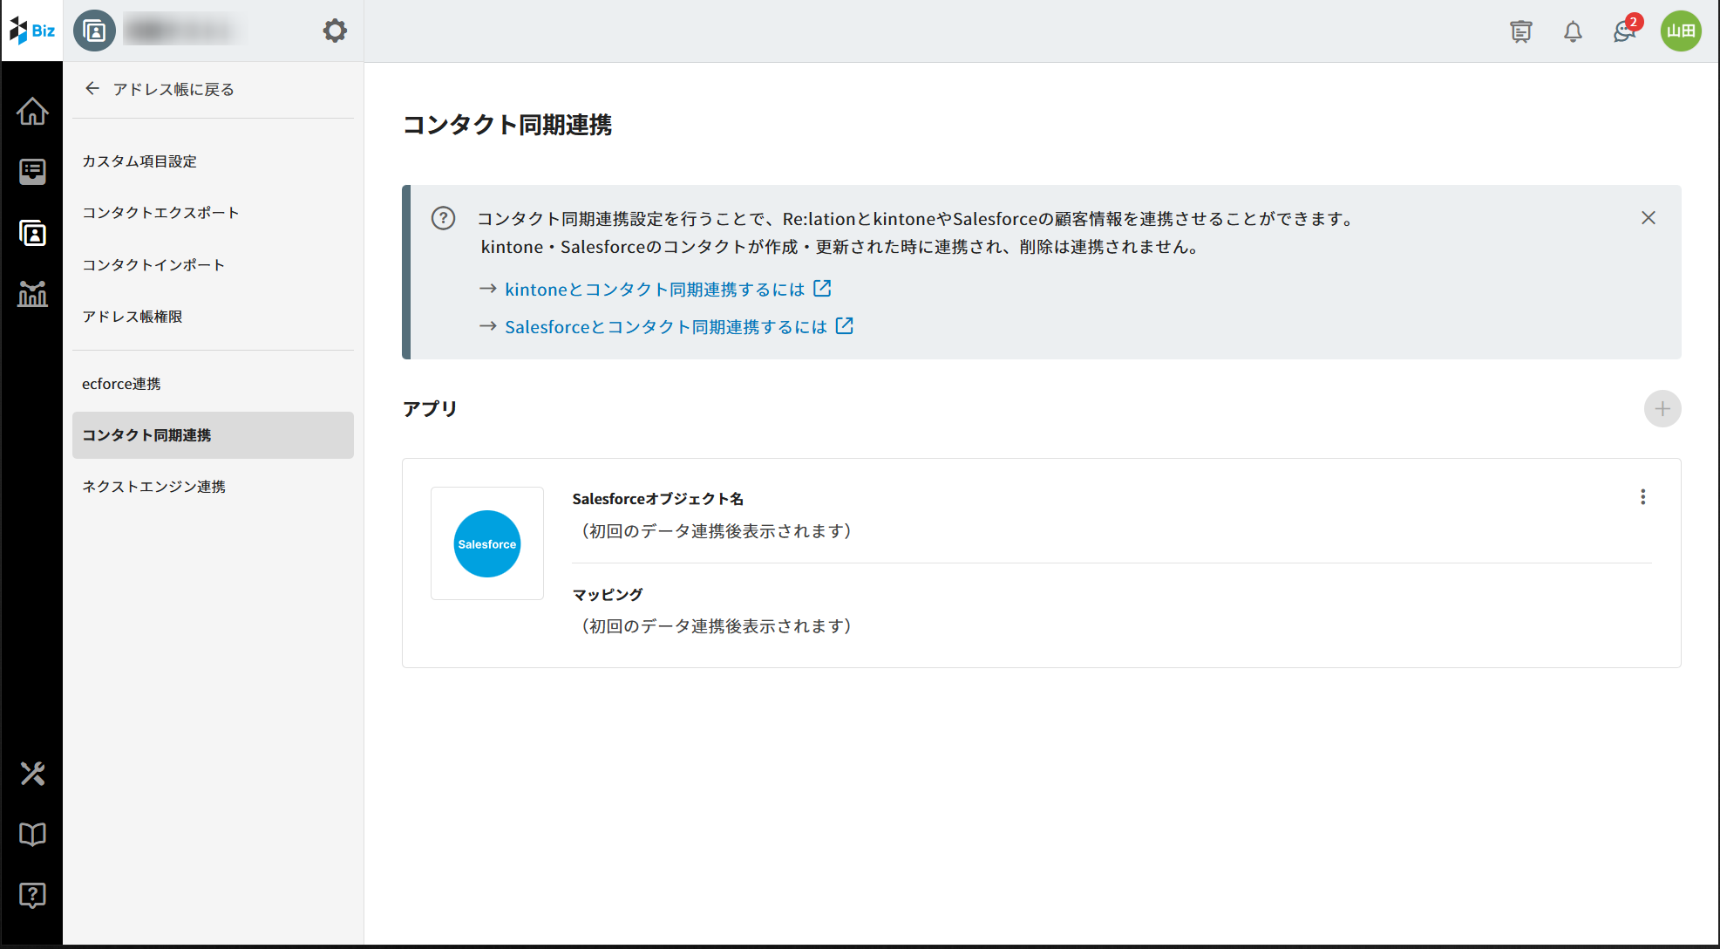1720x949 pixels.
Task: Open the tools wrench-and-screwdriver icon
Action: (x=32, y=774)
